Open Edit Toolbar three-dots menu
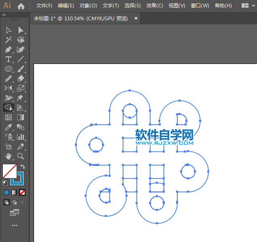 (x=15, y=225)
